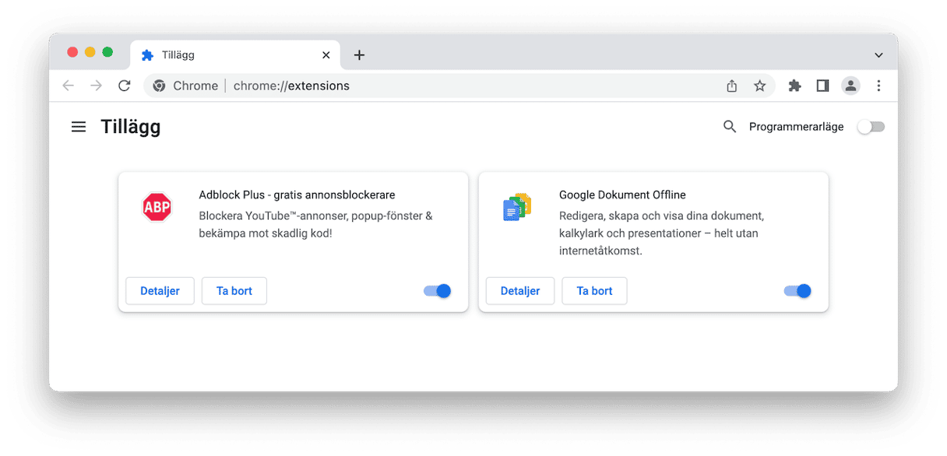Bookmark this page with the star icon
This screenshot has height=456, width=947.
tap(760, 86)
